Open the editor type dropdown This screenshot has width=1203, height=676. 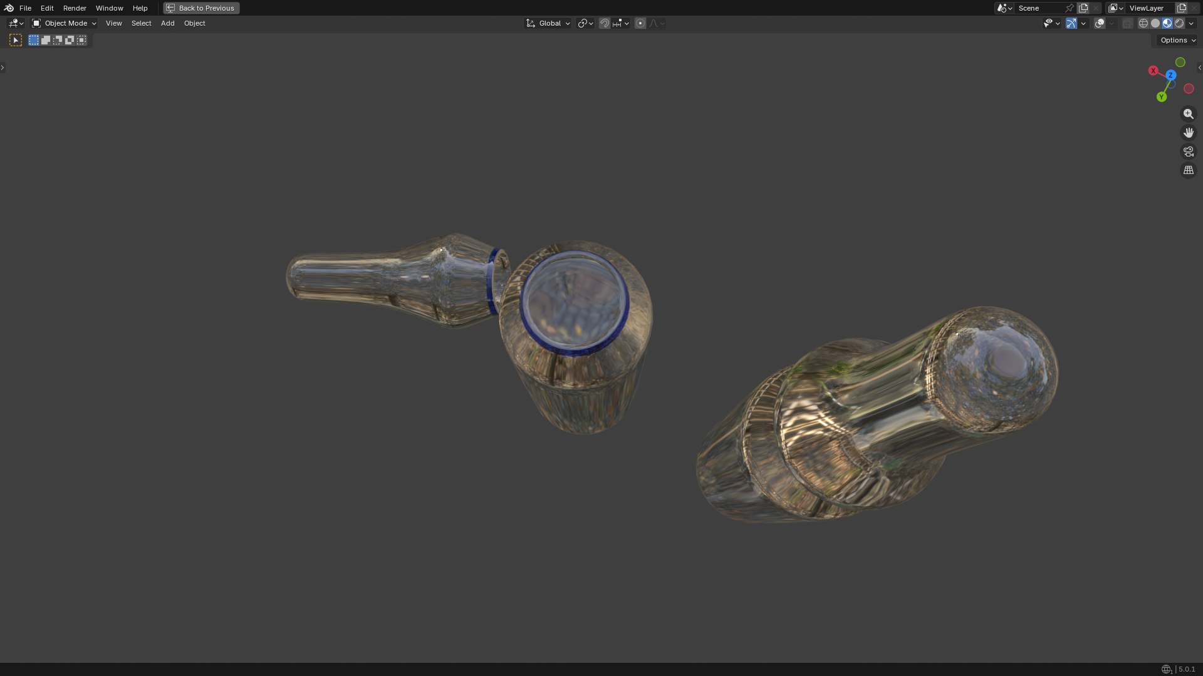(16, 23)
